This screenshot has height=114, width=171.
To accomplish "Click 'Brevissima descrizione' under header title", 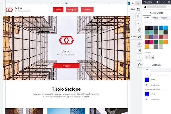I will [22, 11].
